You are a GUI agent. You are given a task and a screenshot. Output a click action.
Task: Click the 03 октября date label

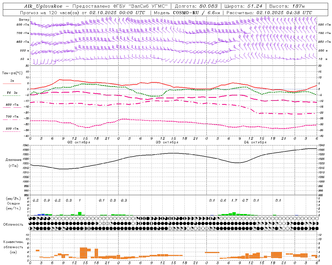pyautogui.click(x=167, y=142)
